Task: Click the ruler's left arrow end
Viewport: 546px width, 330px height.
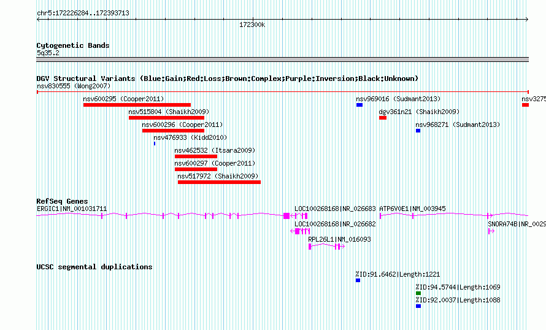Action: tap(38, 20)
